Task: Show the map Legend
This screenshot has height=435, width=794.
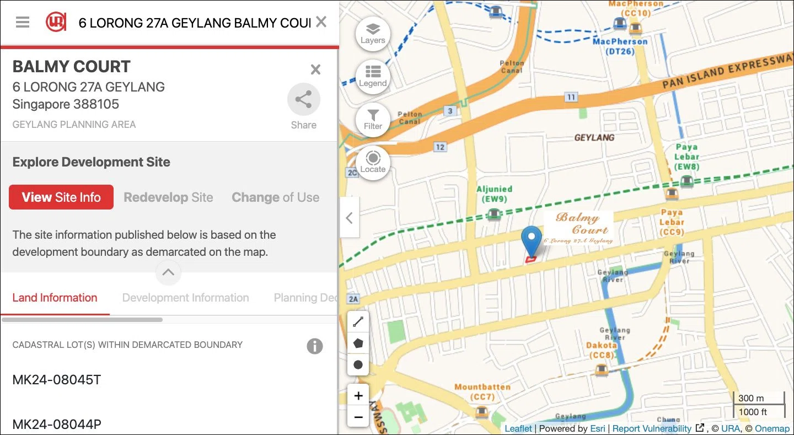Action: 373,77
